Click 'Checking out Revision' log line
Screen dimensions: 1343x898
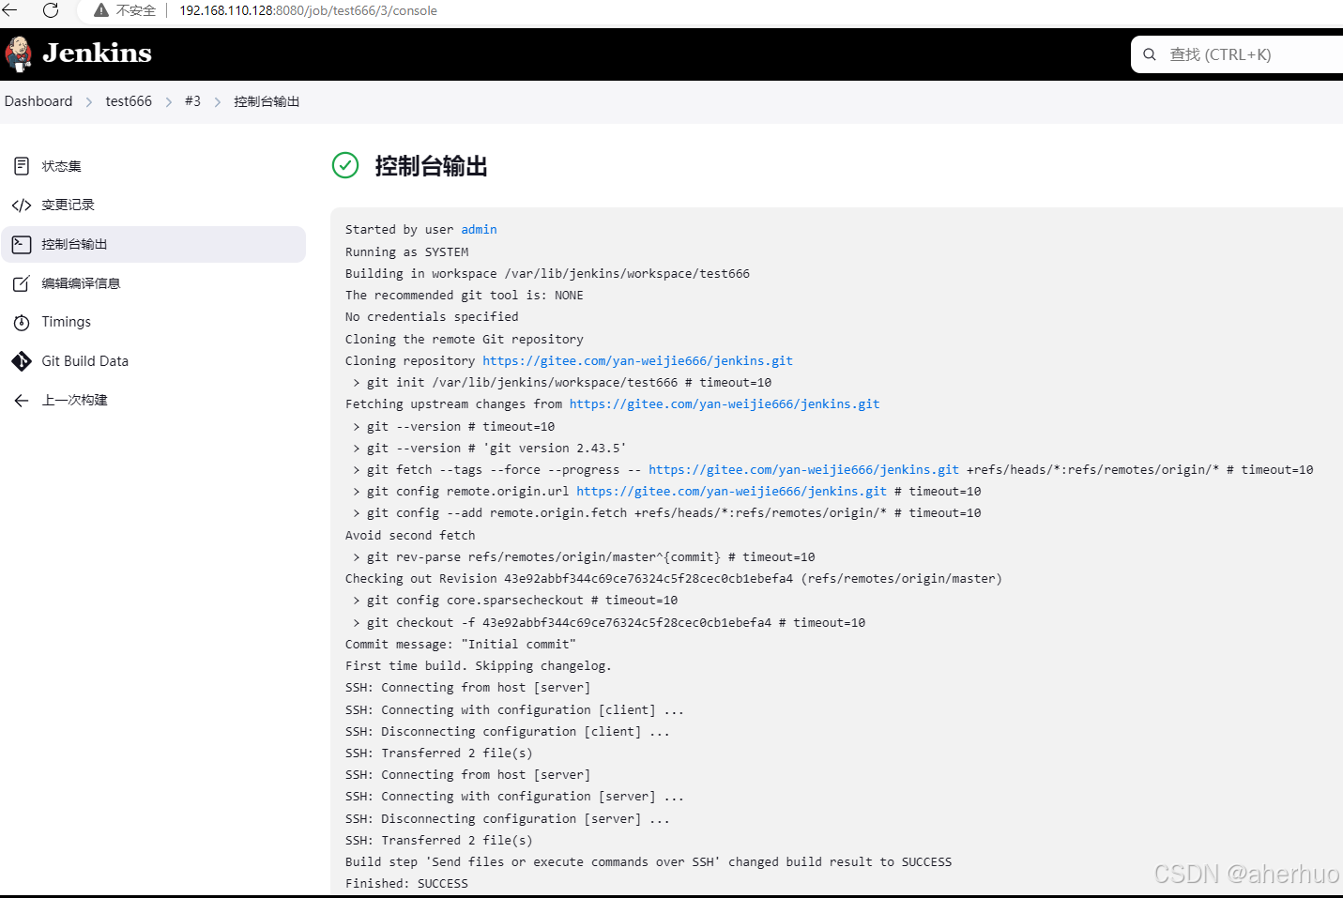click(x=674, y=579)
